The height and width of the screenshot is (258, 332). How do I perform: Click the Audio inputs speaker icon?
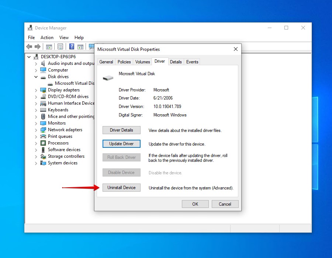pyautogui.click(x=43, y=63)
